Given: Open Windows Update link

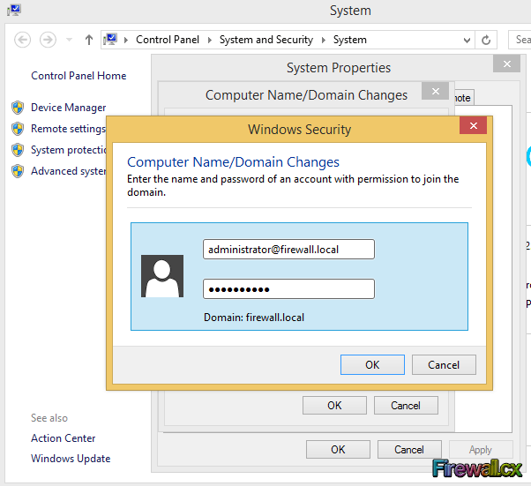Looking at the screenshot, I should [71, 459].
